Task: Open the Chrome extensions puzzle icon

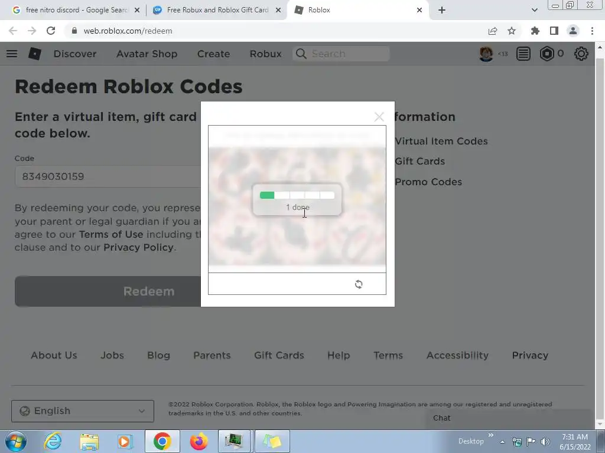Action: (535, 31)
